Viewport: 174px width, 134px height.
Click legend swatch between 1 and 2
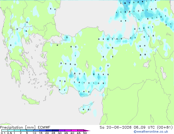(x=17, y=130)
